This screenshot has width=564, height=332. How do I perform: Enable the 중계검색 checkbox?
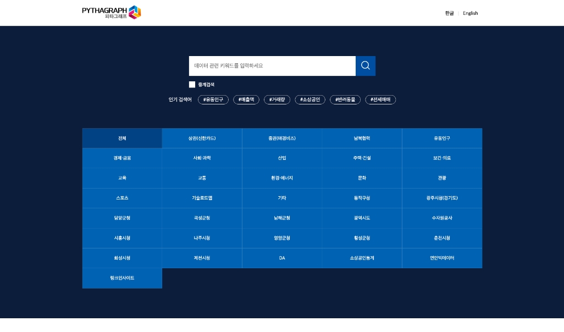pos(192,84)
